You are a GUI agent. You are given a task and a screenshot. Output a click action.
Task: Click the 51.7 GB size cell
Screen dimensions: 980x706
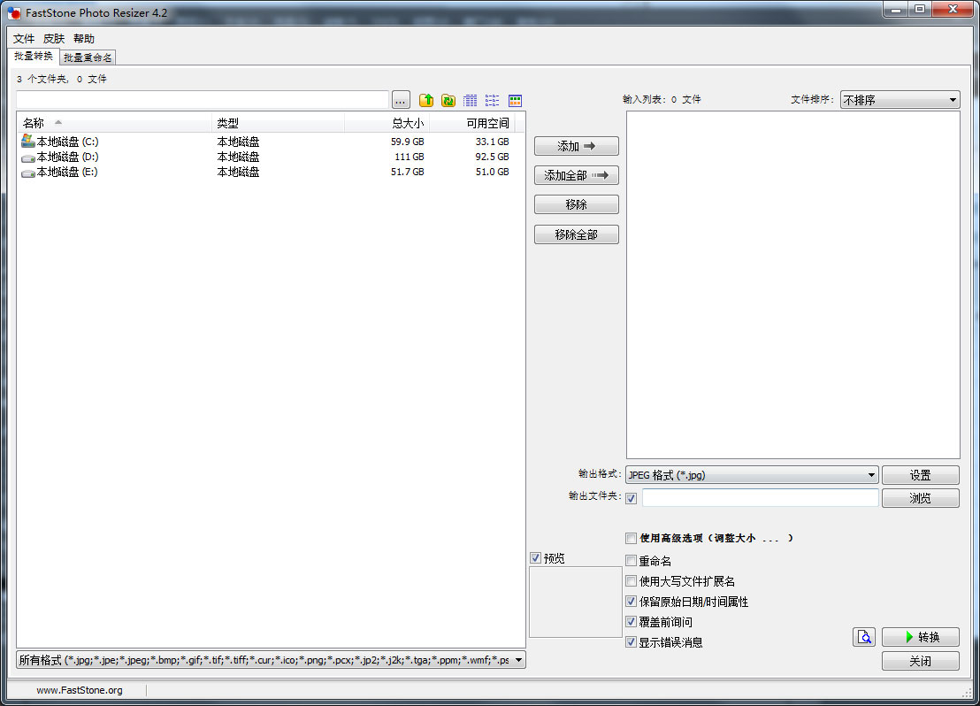[407, 172]
